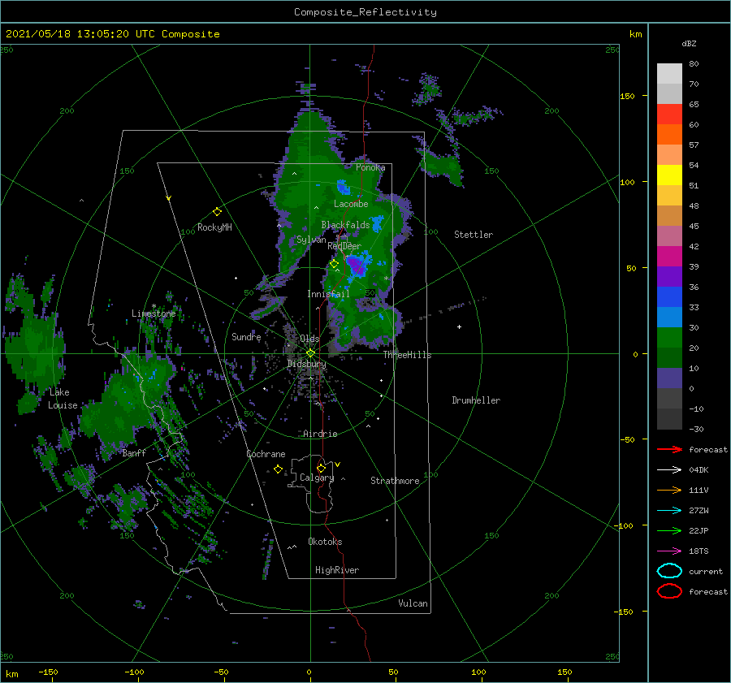731x683 pixels.
Task: Click the yellow diamond marker below Cochrane
Action: pos(278,469)
